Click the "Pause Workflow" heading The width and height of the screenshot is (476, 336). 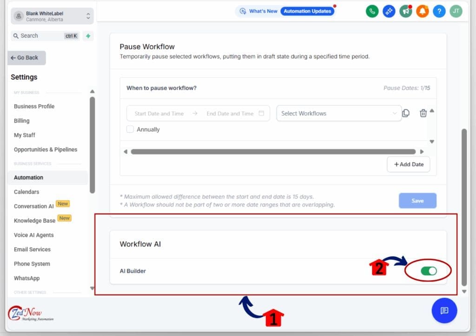[x=147, y=47]
